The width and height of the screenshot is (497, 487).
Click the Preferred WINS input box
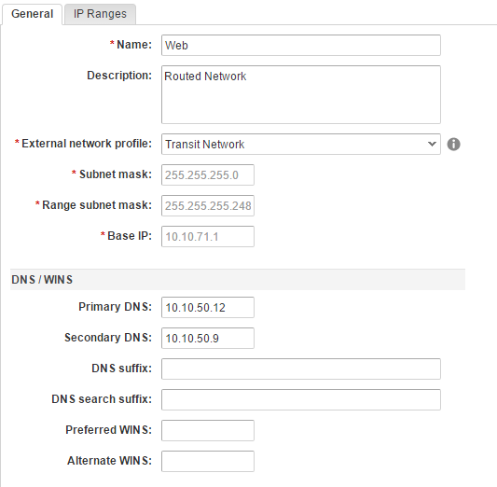point(208,430)
